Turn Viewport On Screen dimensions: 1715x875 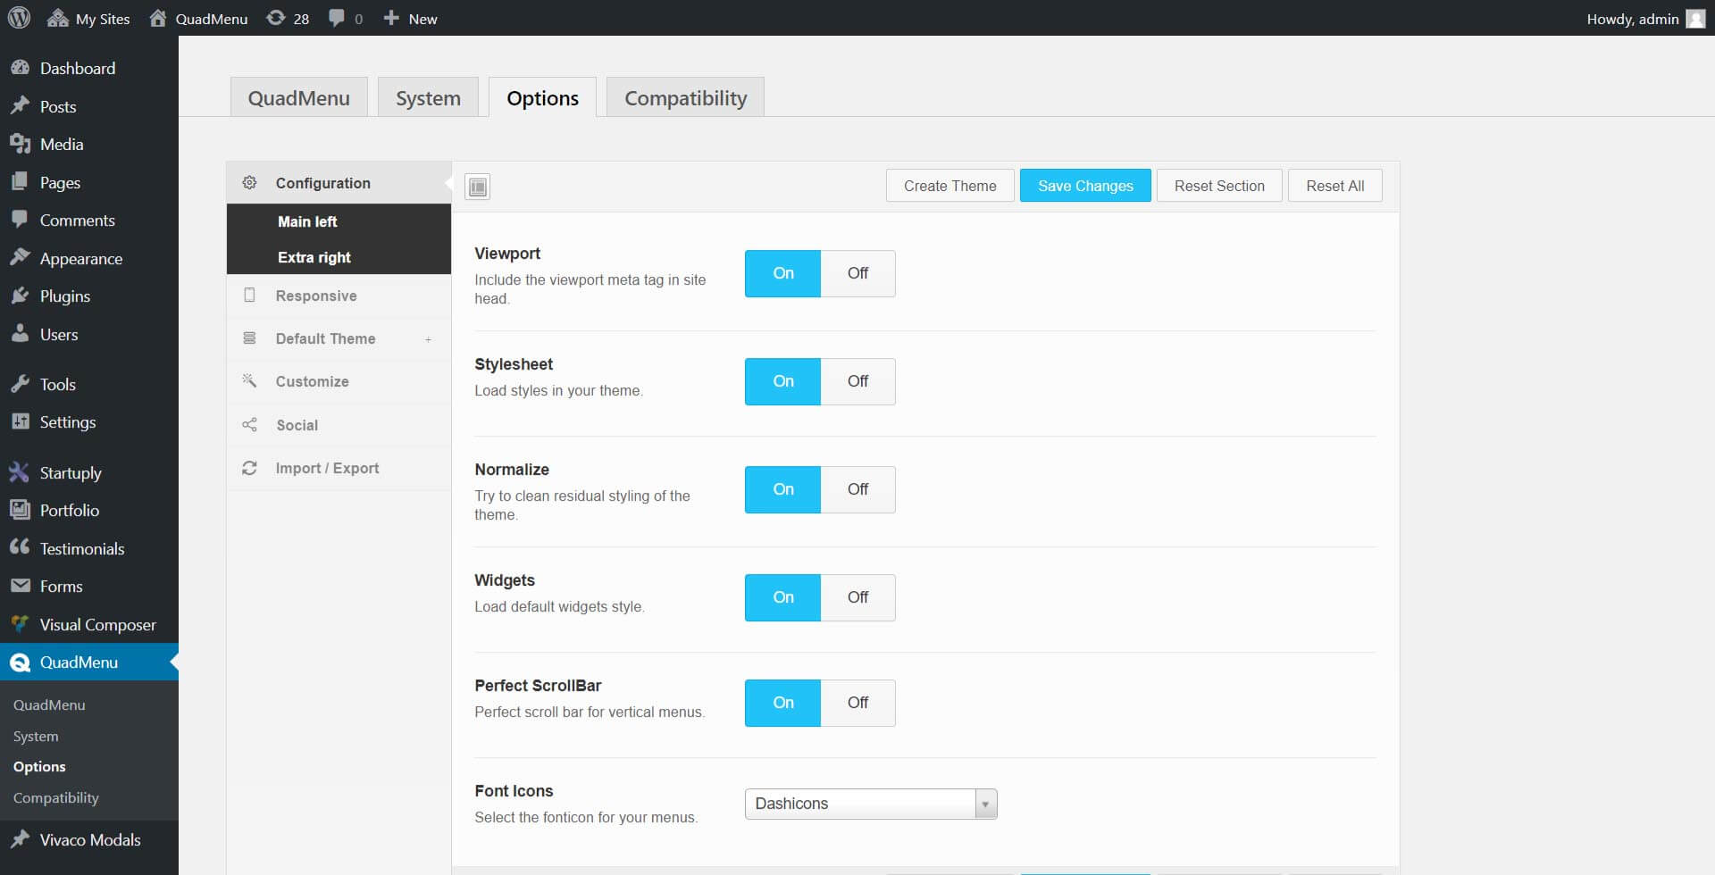point(782,273)
